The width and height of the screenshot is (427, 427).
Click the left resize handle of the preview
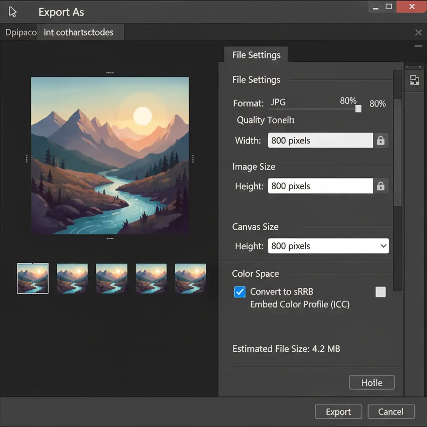pyautogui.click(x=27, y=158)
